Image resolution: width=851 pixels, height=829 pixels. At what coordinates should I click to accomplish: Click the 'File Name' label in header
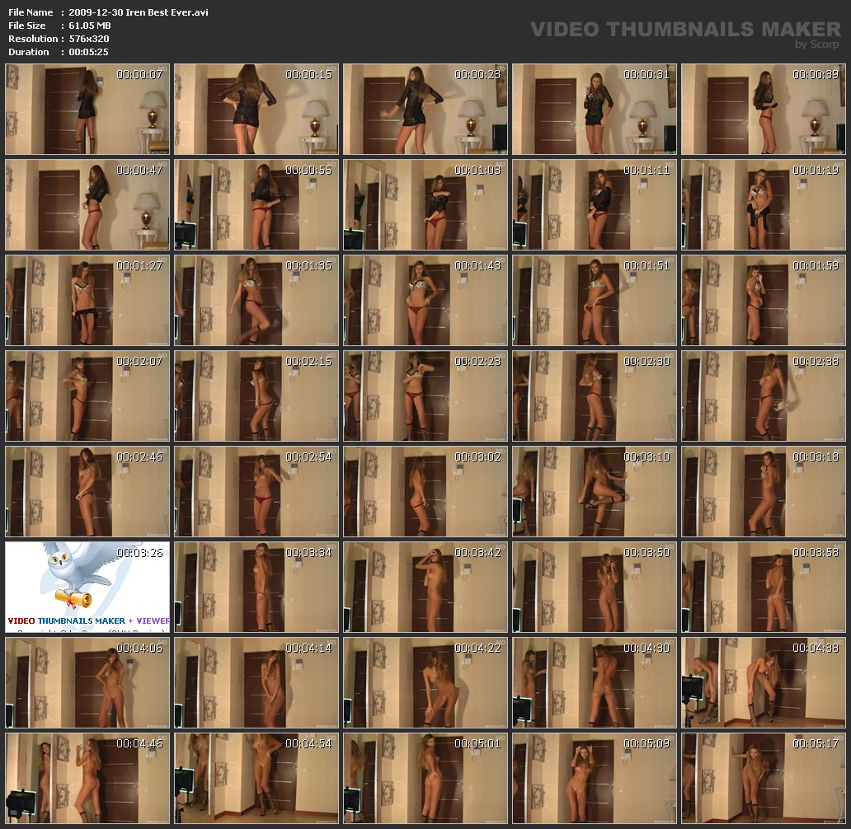31,12
